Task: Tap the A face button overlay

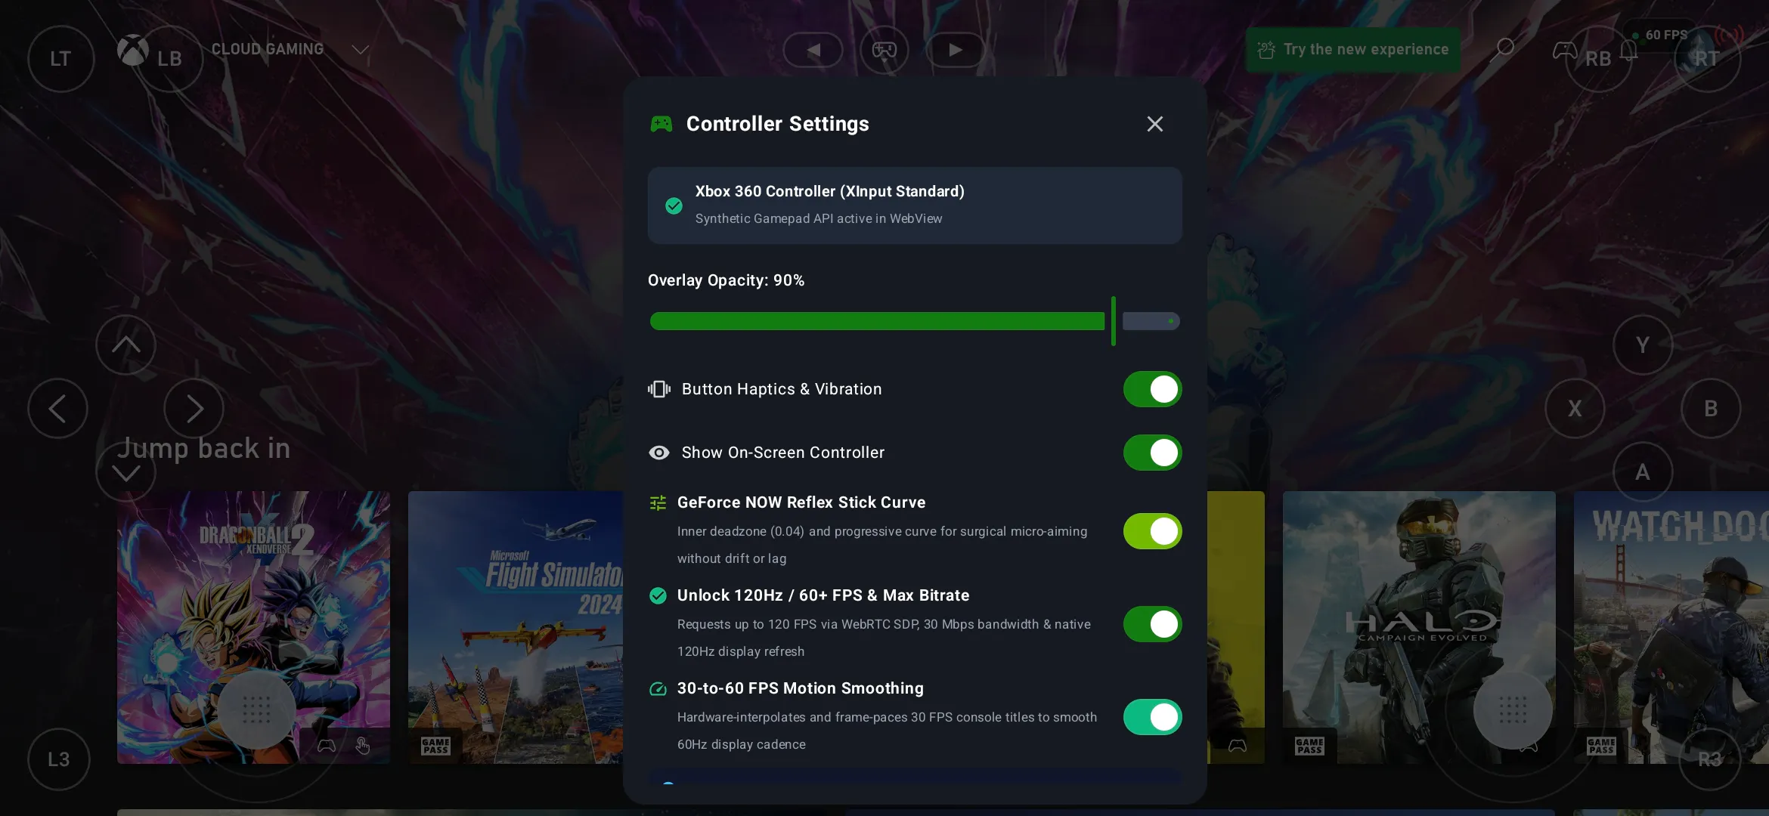Action: [x=1643, y=472]
